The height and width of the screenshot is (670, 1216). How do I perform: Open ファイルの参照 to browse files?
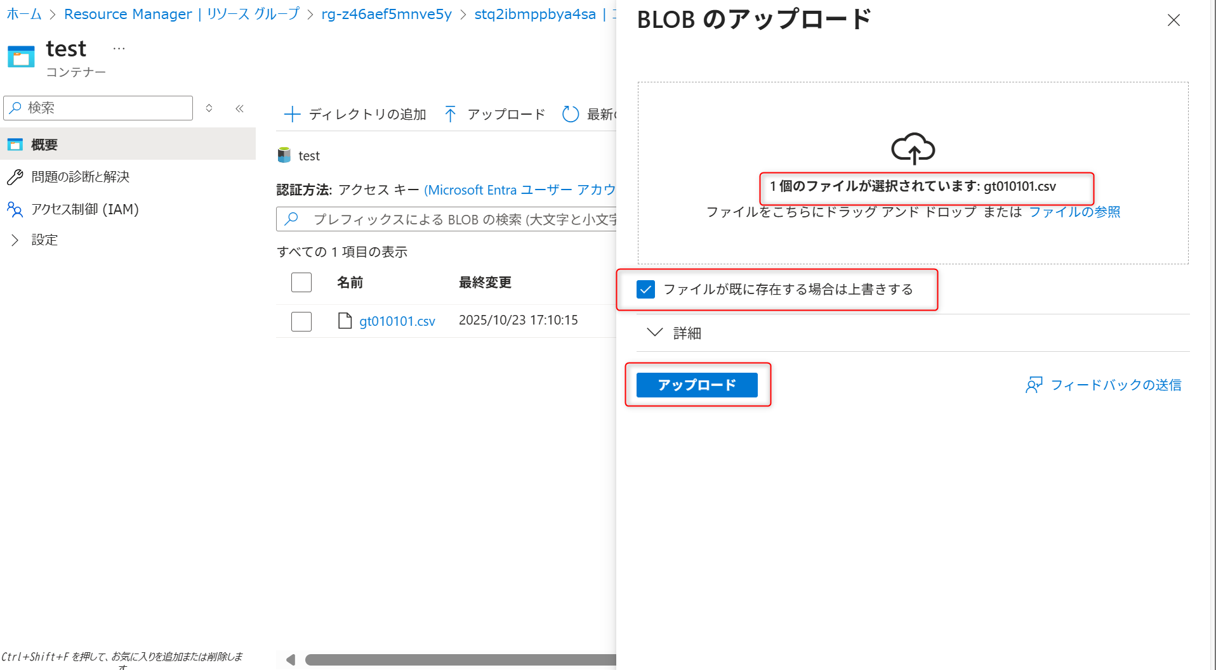[1074, 212]
